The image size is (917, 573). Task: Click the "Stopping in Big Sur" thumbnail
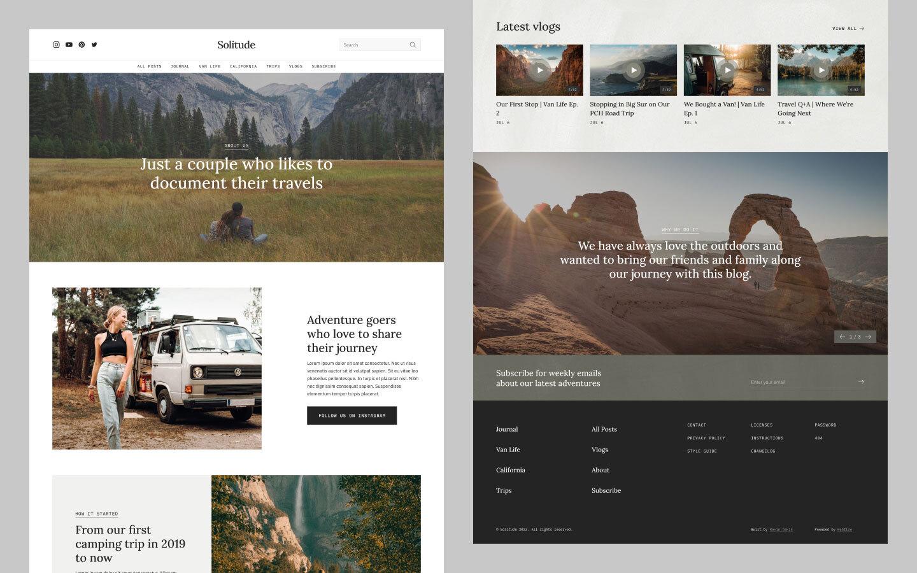point(633,69)
